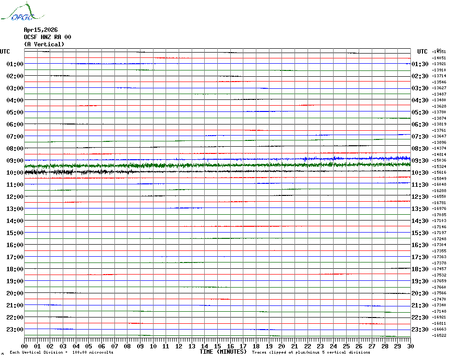Click the 01:00 hour label
Image resolution: width=449 pixels, height=359 pixels.
click(15, 64)
